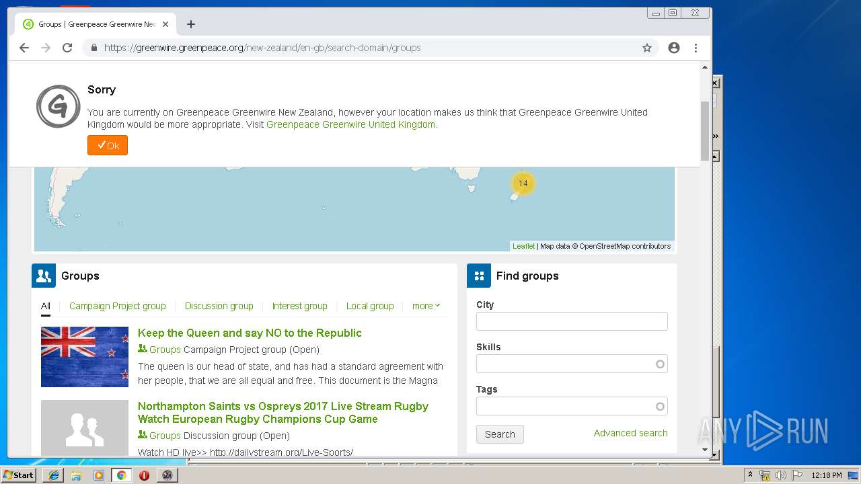The height and width of the screenshot is (484, 861).
Task: Filter by Campaign Project group
Action: tap(118, 306)
